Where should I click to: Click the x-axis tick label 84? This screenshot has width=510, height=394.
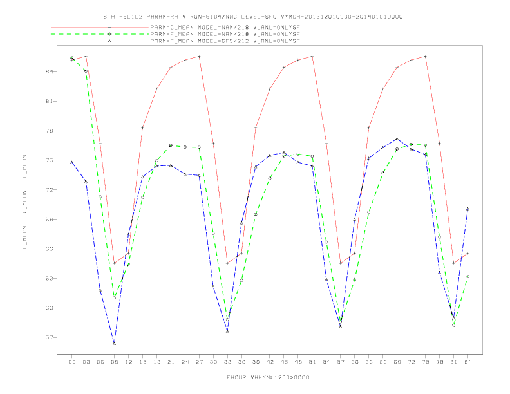tap(467, 362)
